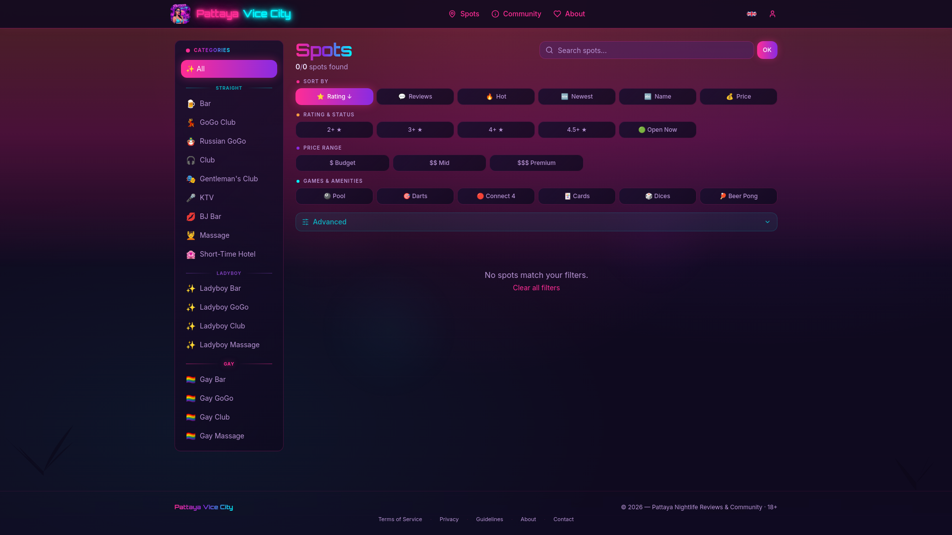The image size is (952, 535).
Task: Open the About nav item in header
Action: point(569,14)
